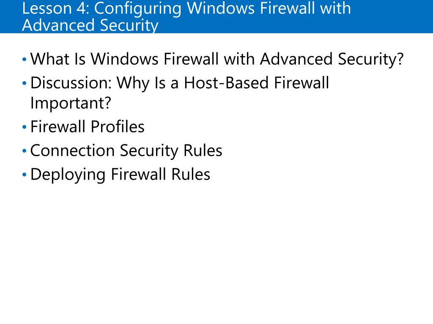
Task: Select the Discussion: Why Is a Host-Based Firewall line
Action: click(x=179, y=83)
